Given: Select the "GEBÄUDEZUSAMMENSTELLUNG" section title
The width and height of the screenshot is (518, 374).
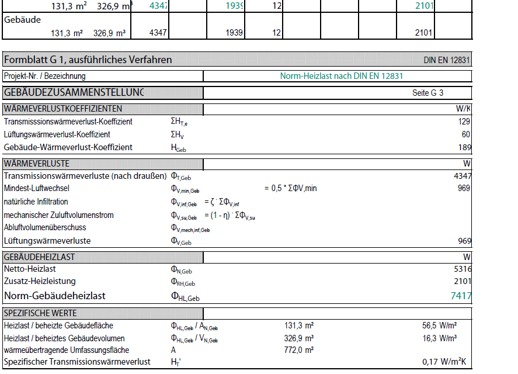Looking at the screenshot, I should tap(74, 92).
